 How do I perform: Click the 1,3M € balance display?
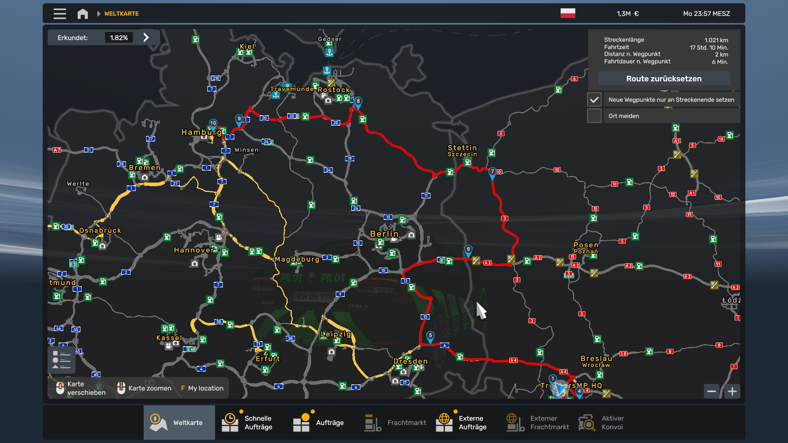[628, 14]
